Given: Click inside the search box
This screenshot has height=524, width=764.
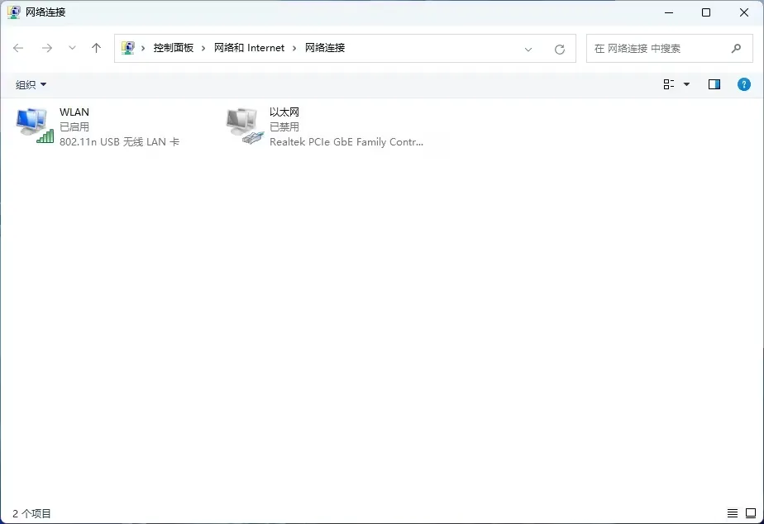Looking at the screenshot, I should point(661,48).
